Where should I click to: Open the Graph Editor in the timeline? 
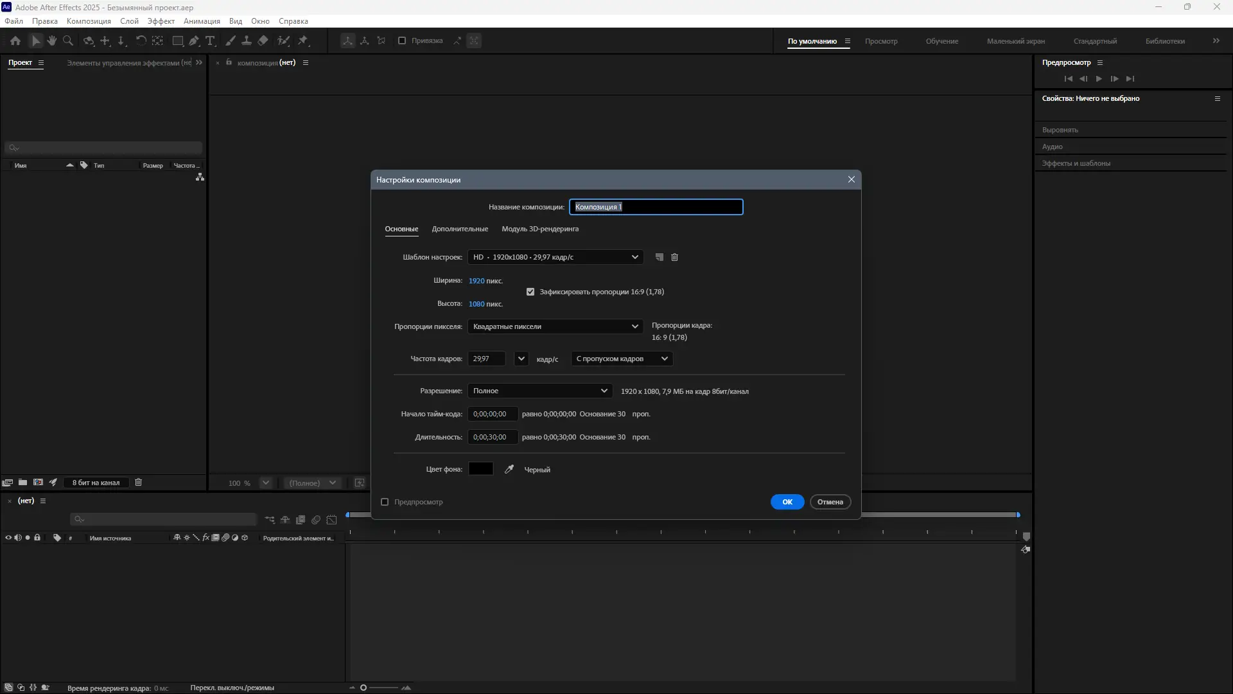click(332, 520)
